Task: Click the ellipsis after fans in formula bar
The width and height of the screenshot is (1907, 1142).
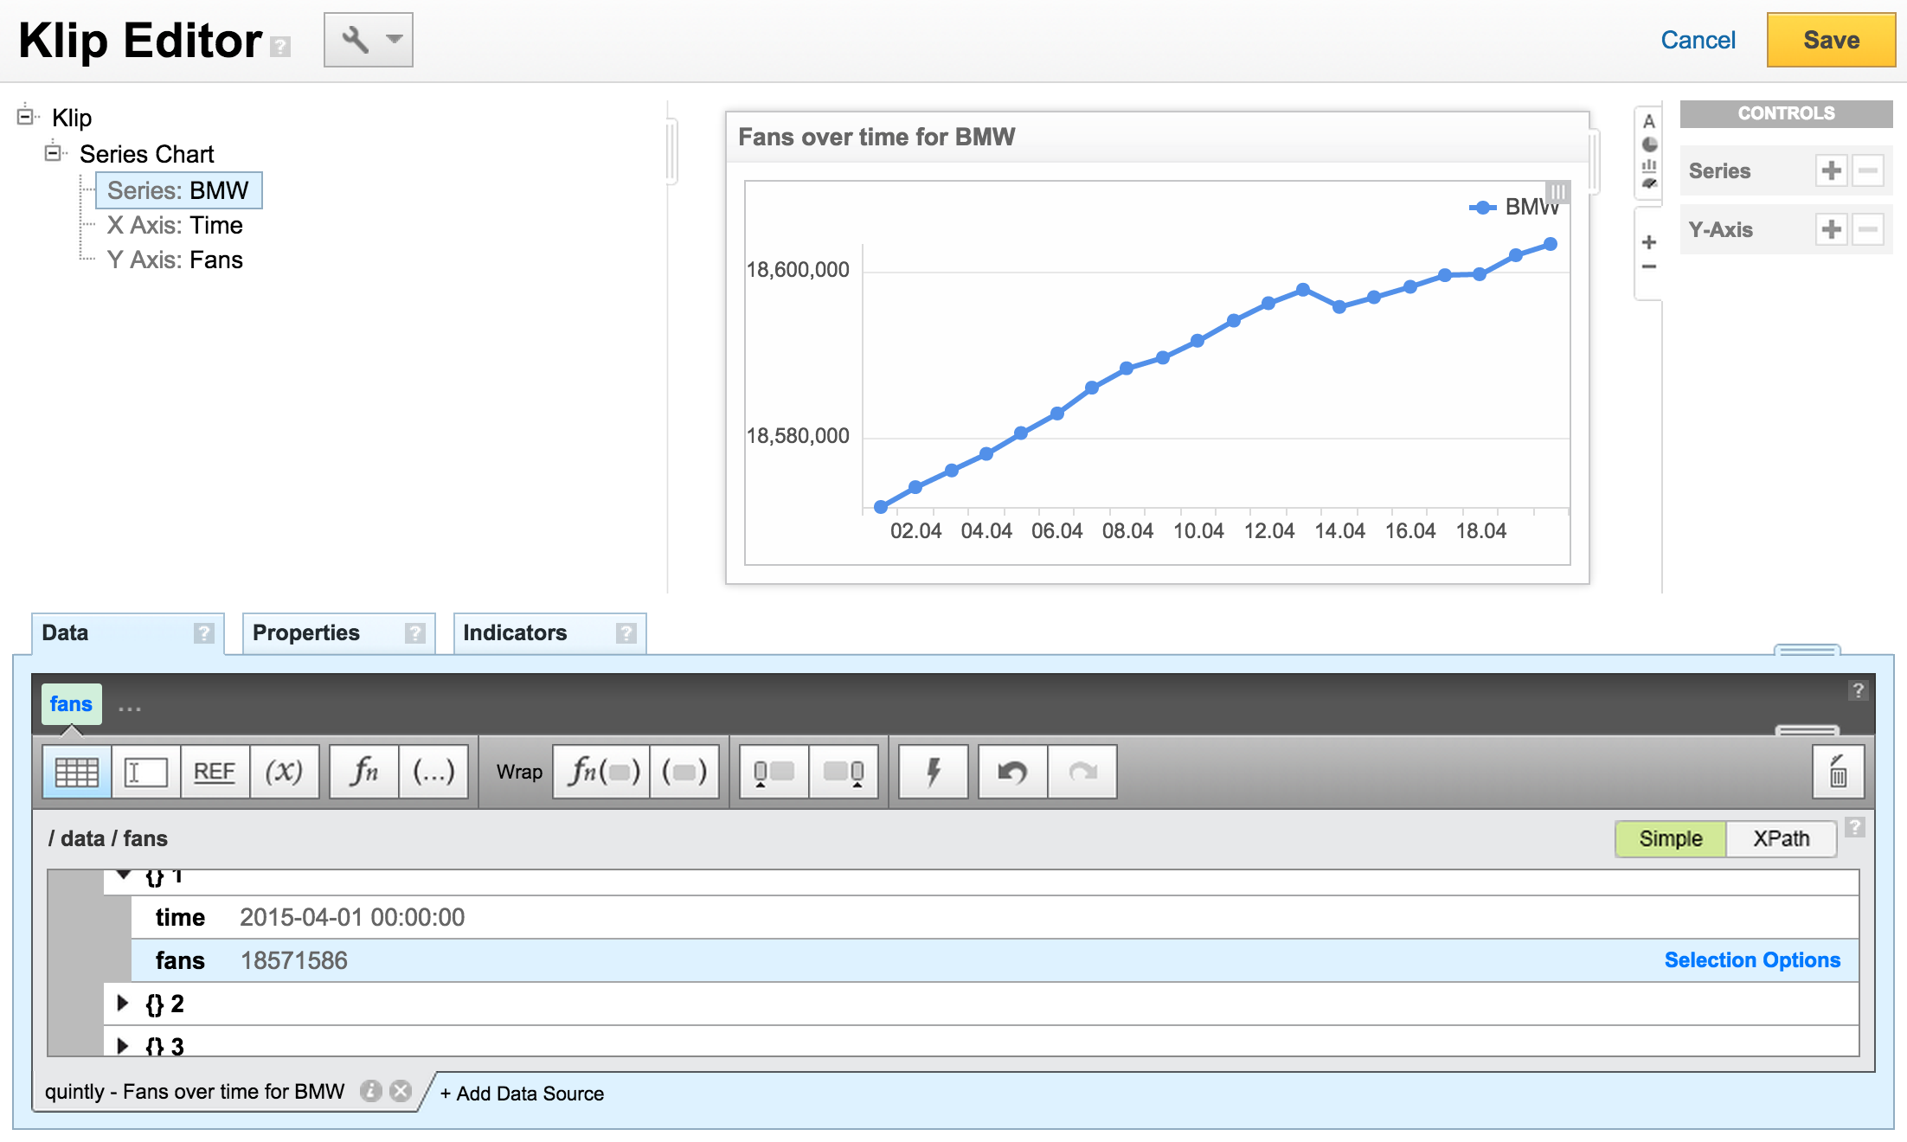Action: coord(130,709)
